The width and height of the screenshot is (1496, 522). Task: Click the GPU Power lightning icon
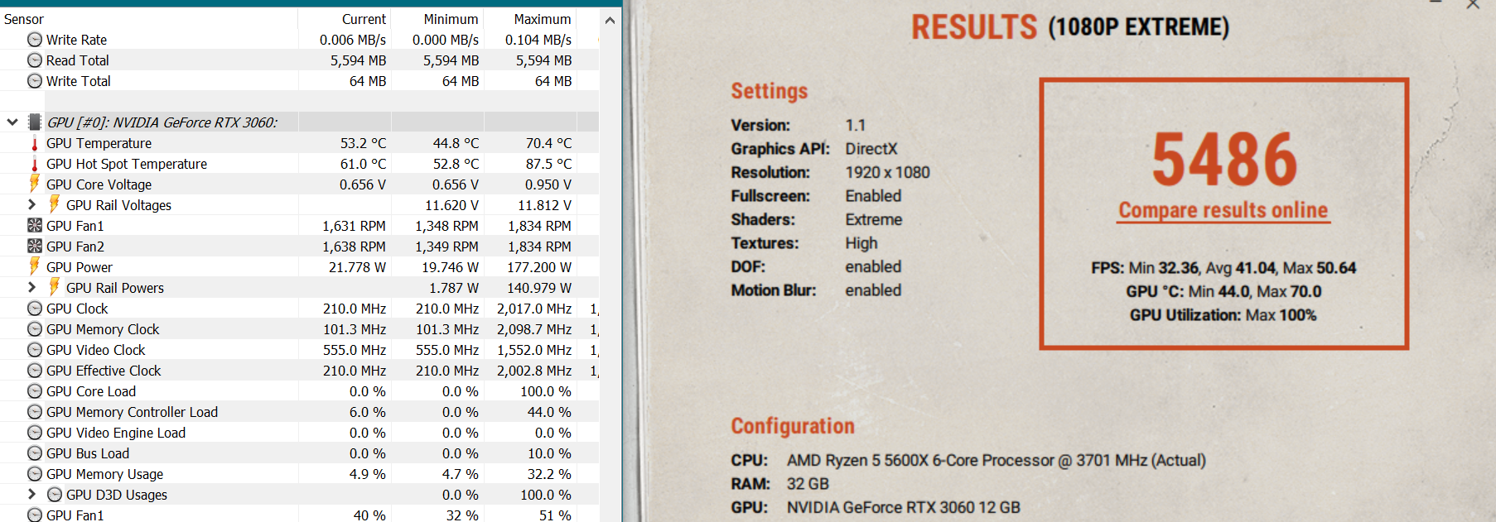(x=35, y=266)
